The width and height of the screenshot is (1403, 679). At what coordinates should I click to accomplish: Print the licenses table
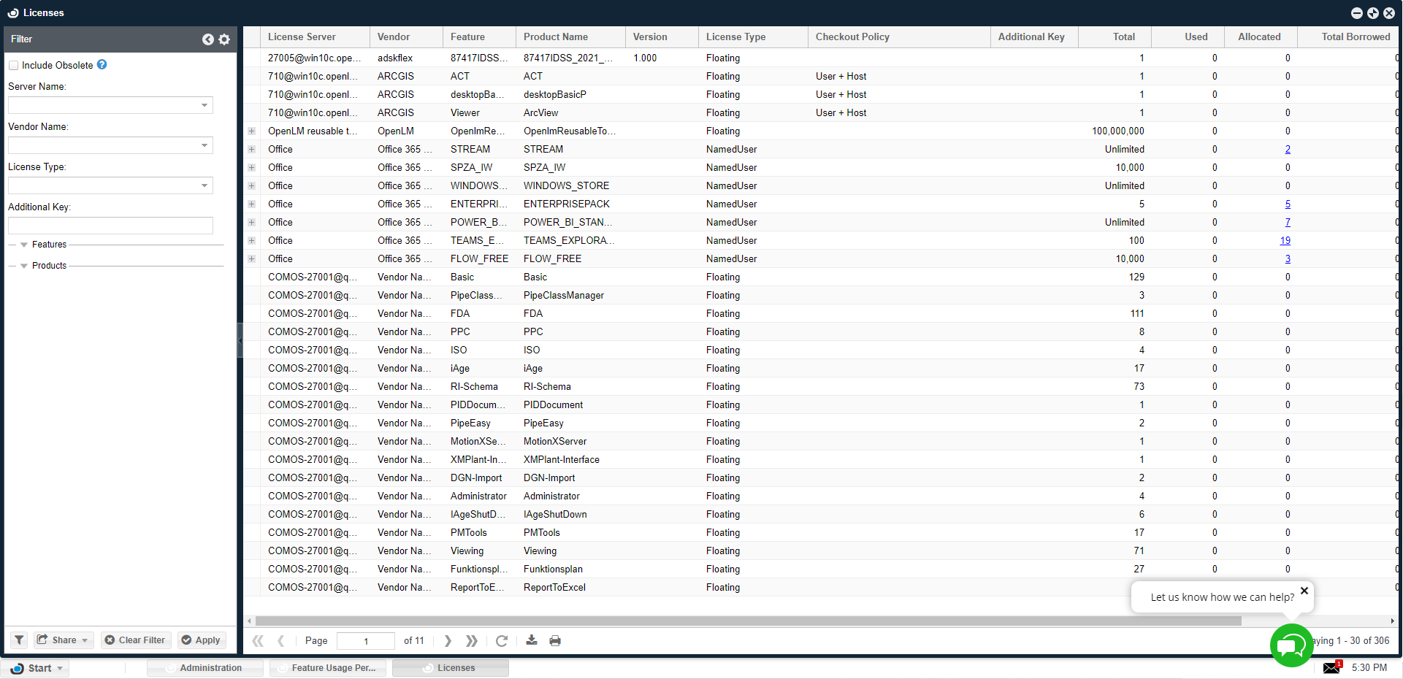(x=555, y=640)
